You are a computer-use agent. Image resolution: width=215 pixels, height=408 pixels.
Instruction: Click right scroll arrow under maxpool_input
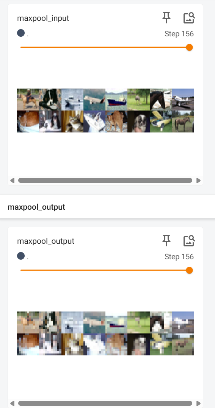(x=198, y=180)
